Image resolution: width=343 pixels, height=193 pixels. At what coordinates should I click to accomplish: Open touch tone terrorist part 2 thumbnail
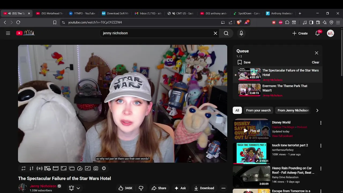(x=251, y=153)
